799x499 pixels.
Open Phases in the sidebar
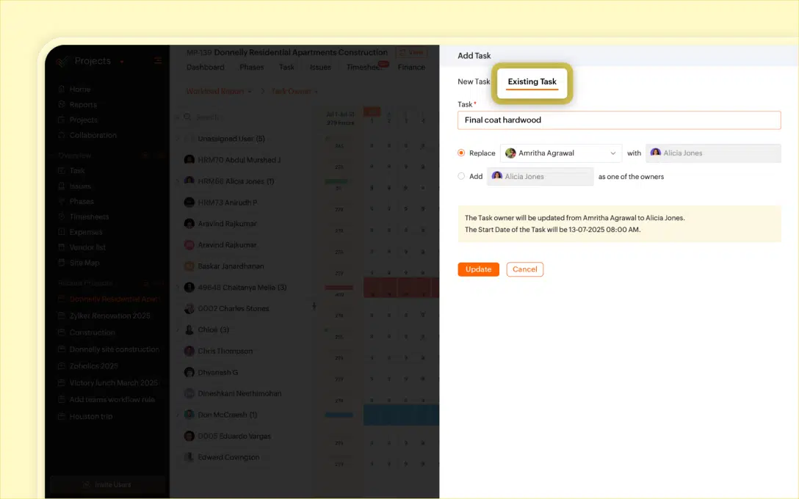82,201
